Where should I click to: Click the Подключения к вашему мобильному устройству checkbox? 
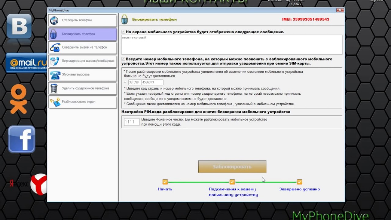tap(232, 182)
